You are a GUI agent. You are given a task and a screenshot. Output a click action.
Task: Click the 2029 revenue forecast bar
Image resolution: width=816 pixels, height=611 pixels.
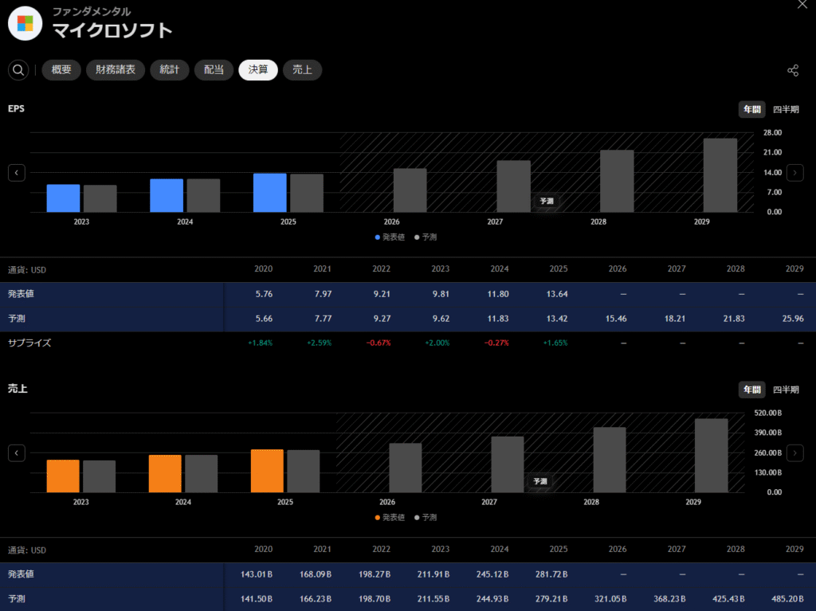[x=712, y=456]
